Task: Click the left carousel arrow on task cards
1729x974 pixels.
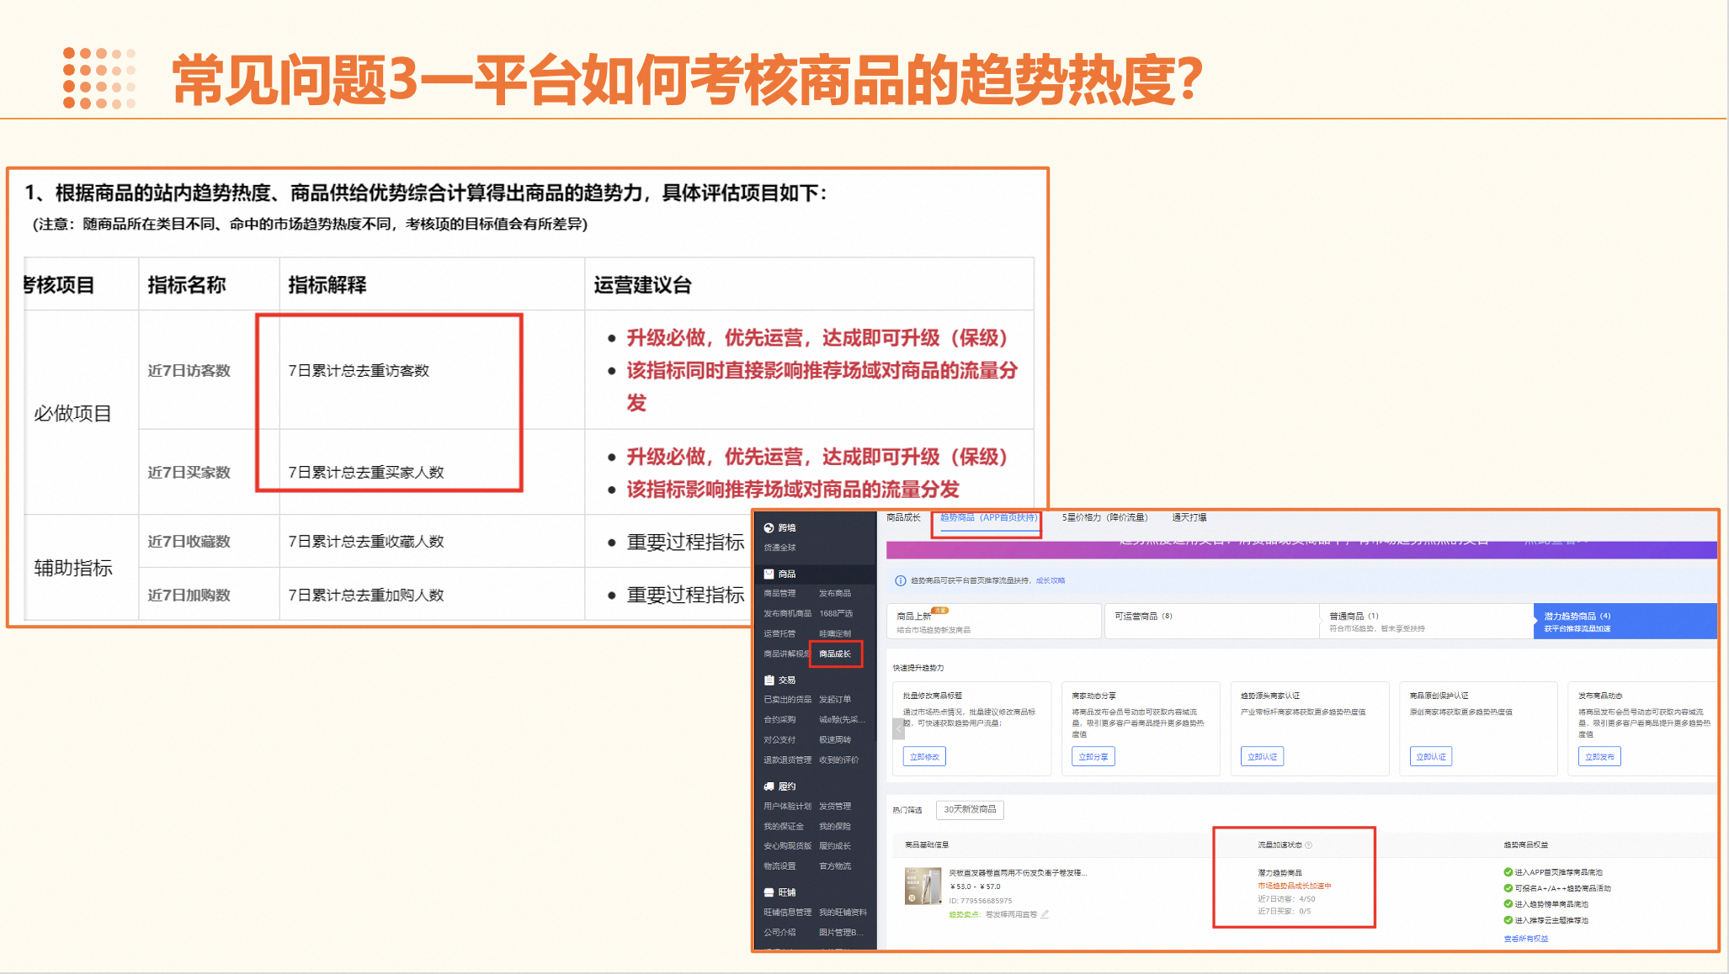Action: pos(897,729)
